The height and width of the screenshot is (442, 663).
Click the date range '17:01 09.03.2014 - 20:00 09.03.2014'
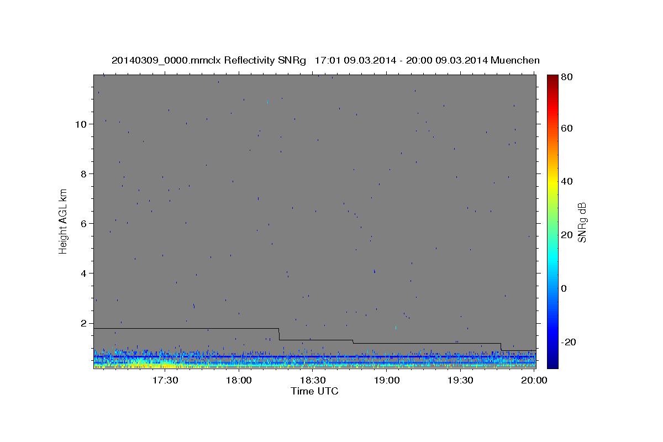point(401,60)
